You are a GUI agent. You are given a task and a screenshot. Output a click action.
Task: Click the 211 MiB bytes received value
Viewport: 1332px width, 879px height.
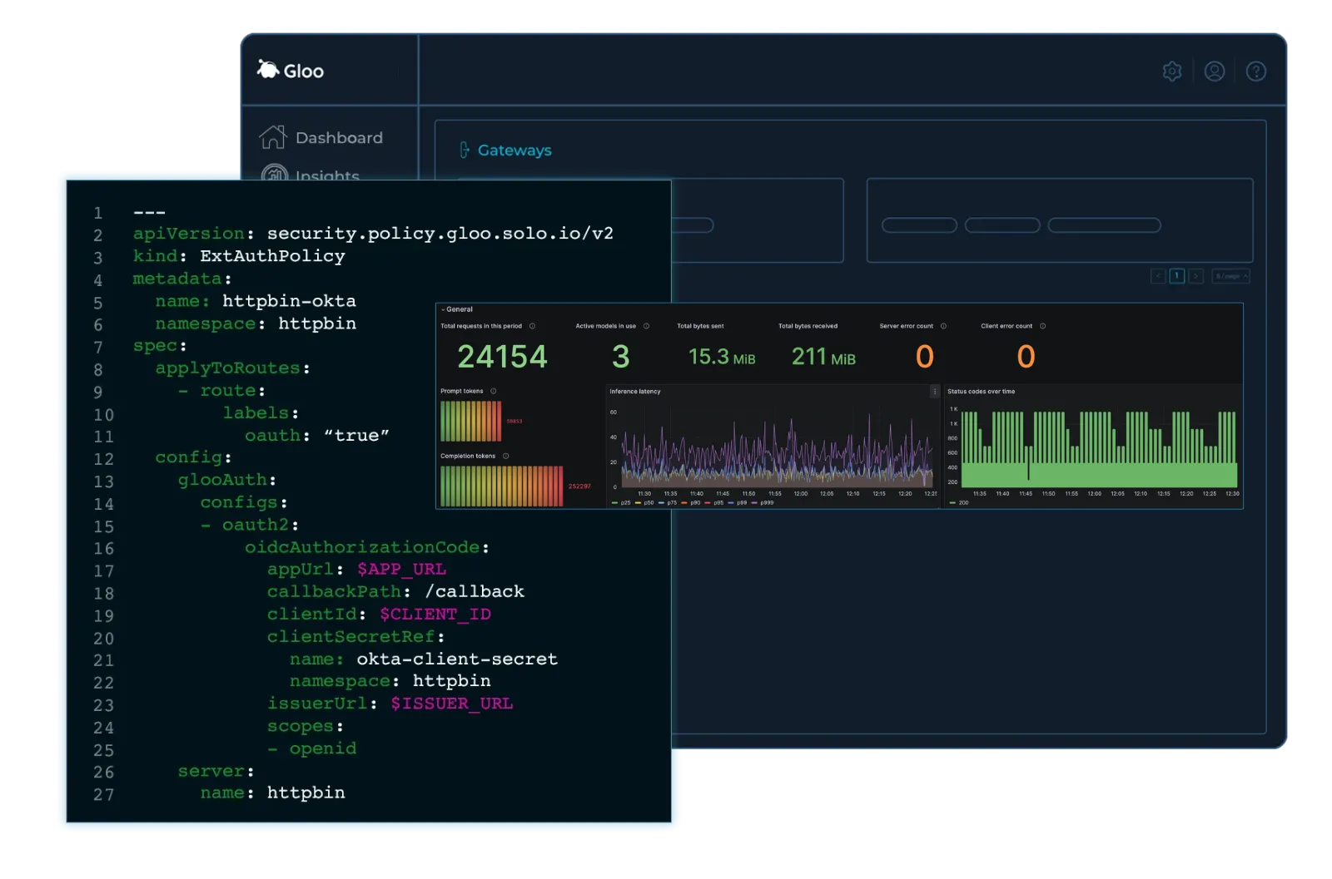pyautogui.click(x=823, y=357)
